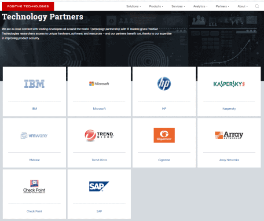Click the VMware logo image
This screenshot has height=221, width=264.
pyautogui.click(x=34, y=136)
